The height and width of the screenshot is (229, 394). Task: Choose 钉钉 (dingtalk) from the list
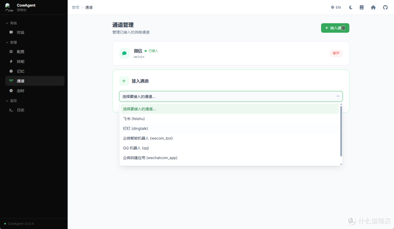point(229,129)
